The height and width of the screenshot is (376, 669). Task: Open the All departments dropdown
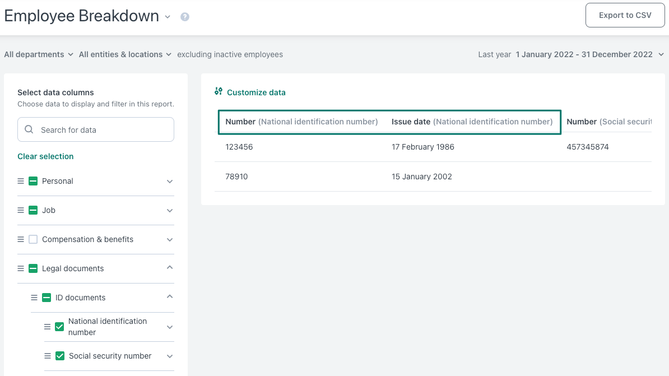click(39, 54)
